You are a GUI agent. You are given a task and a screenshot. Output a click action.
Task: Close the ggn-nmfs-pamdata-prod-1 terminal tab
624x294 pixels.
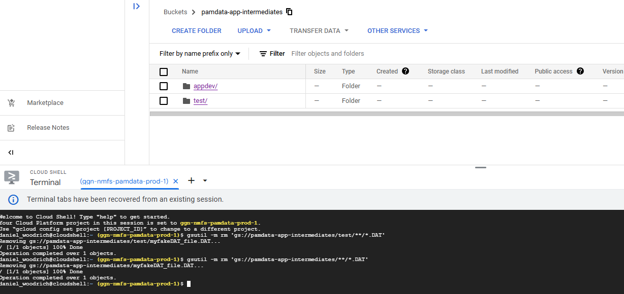click(176, 181)
